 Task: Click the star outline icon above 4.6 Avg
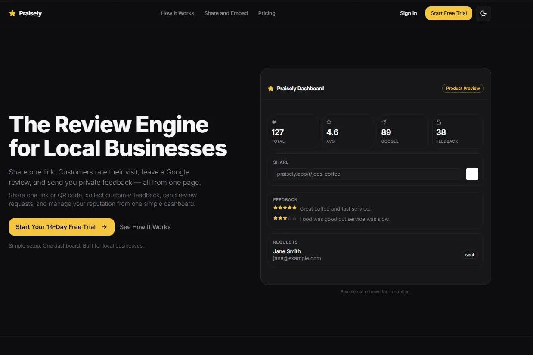click(x=329, y=122)
